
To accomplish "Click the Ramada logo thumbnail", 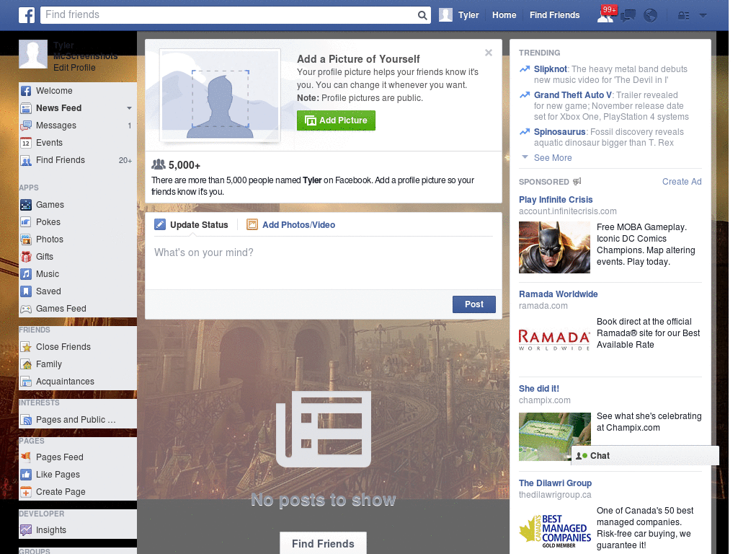I will (x=554, y=340).
